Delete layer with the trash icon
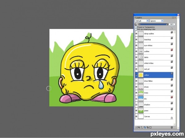Screen dimensions: 185x138 (x=172, y=128)
